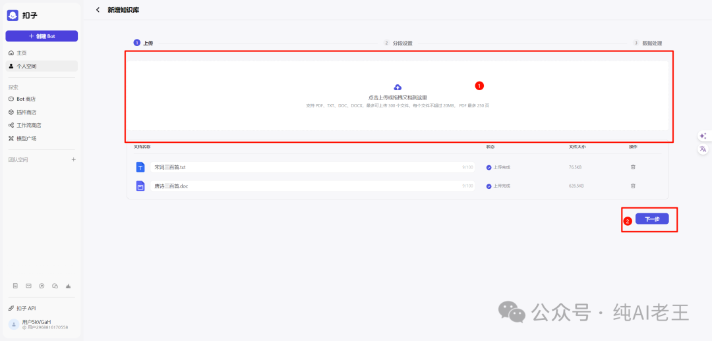Open the document icon in sidebar footer
The width and height of the screenshot is (712, 341).
[x=15, y=286]
